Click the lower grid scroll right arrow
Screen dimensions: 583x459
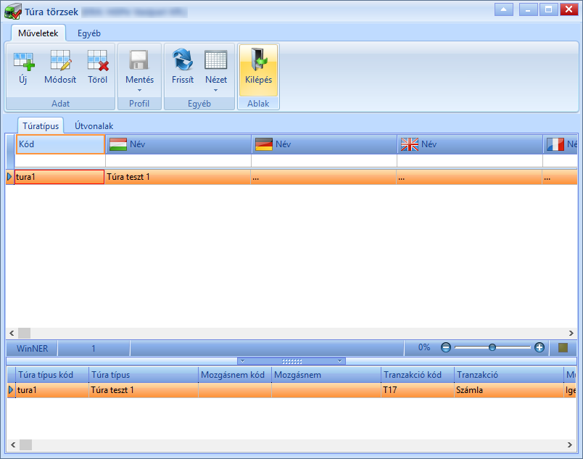coord(570,444)
